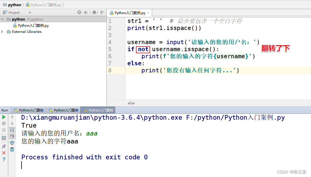Image resolution: width=311 pixels, height=177 pixels.
Task: Open Run panel Help with question mark icon
Action: click(3, 159)
